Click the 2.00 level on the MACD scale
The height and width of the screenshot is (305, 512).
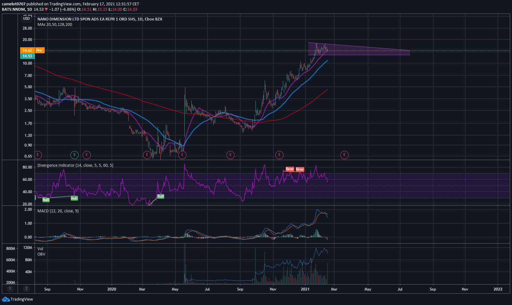28,209
